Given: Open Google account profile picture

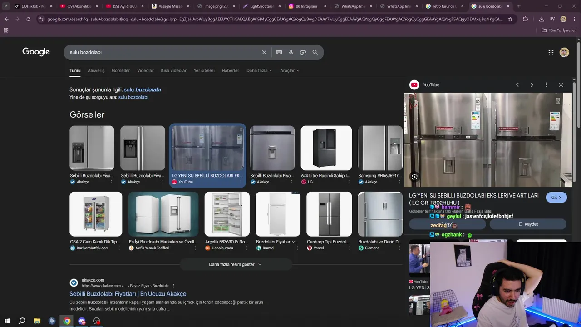Looking at the screenshot, I should tap(564, 52).
